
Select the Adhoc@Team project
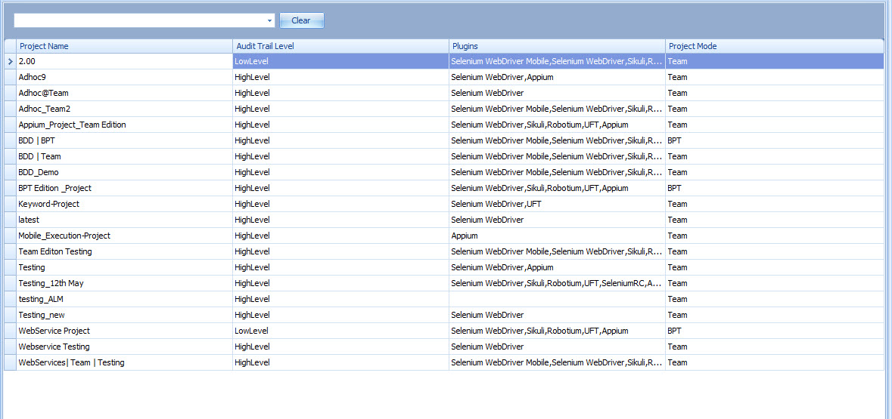point(124,93)
